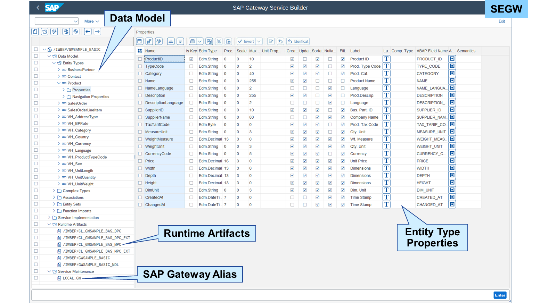Click the icon left of Undo

[x=271, y=41]
